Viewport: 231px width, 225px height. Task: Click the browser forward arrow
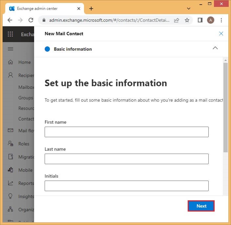point(20,20)
